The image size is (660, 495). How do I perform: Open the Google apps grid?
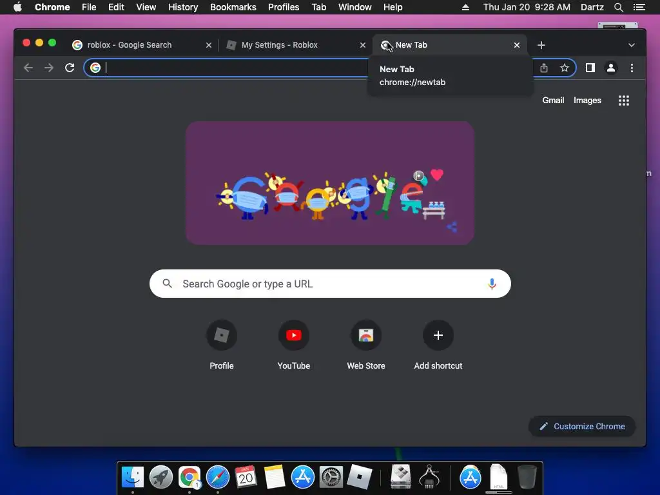[x=624, y=101]
